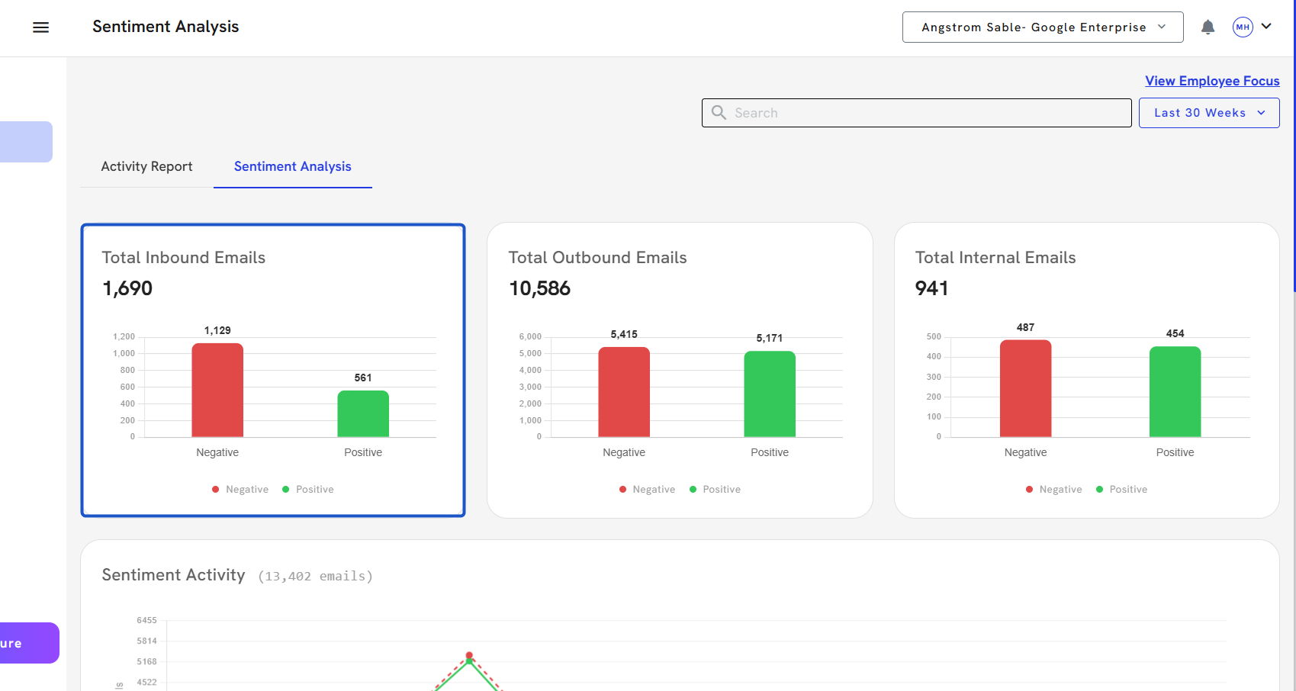The width and height of the screenshot is (1296, 691).
Task: Click the search magnifier icon
Action: 719,113
